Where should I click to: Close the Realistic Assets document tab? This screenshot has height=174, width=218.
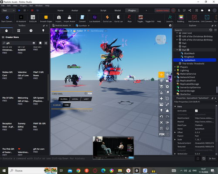click(70, 26)
